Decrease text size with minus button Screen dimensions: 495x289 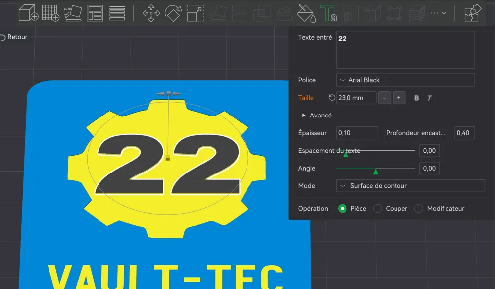coord(384,98)
